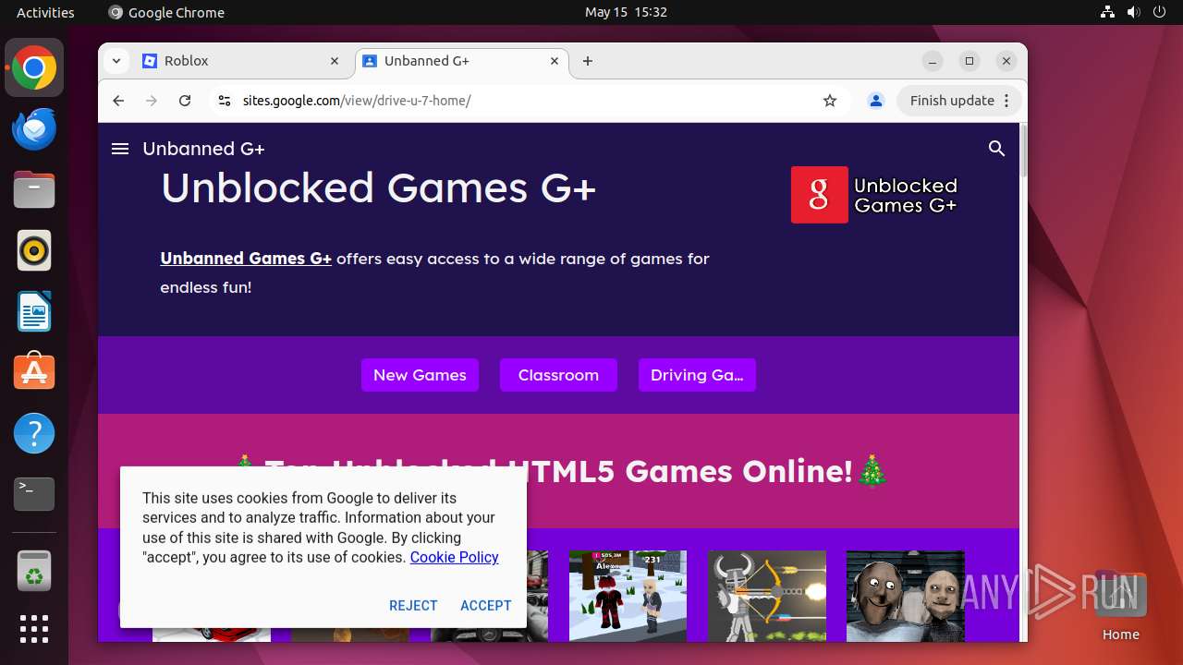Click the Unbanned G+ site title

coord(203,149)
